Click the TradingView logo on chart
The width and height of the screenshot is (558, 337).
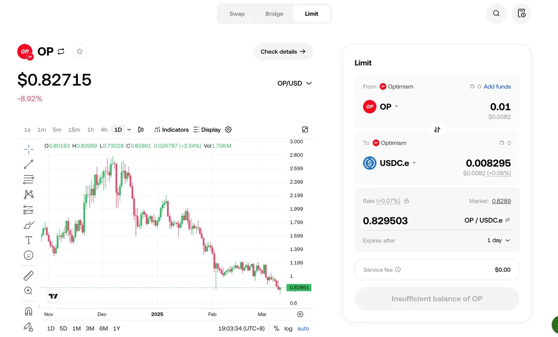point(53,296)
